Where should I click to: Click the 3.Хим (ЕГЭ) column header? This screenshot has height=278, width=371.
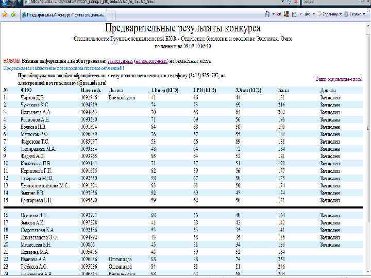tap(248, 90)
